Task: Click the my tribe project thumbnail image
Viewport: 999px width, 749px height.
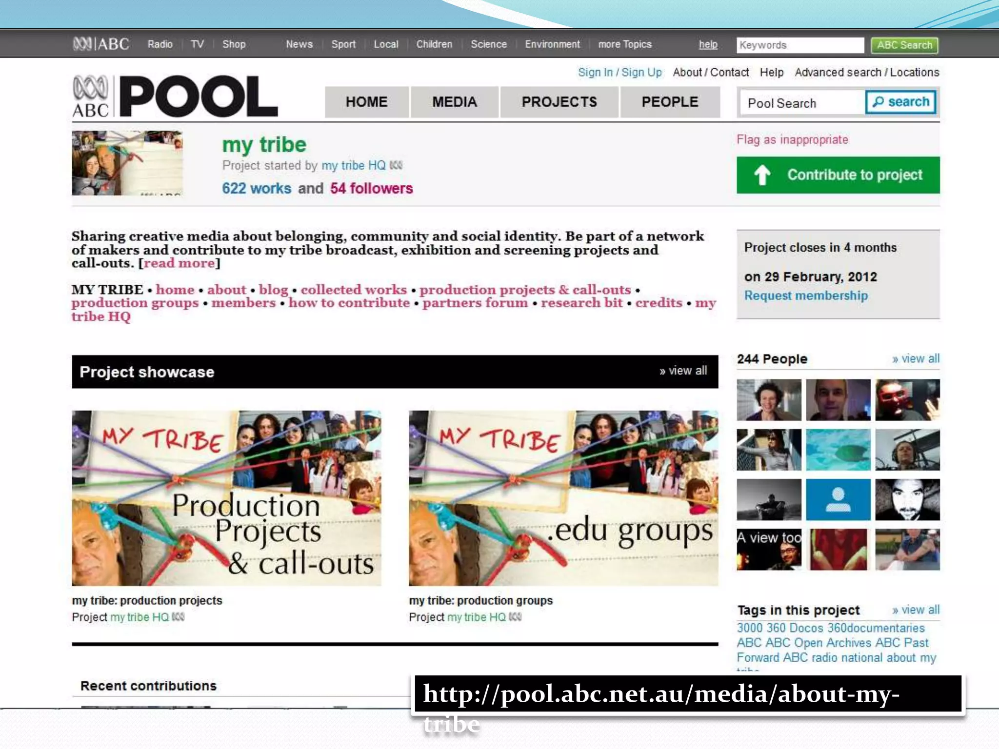Action: click(x=127, y=163)
